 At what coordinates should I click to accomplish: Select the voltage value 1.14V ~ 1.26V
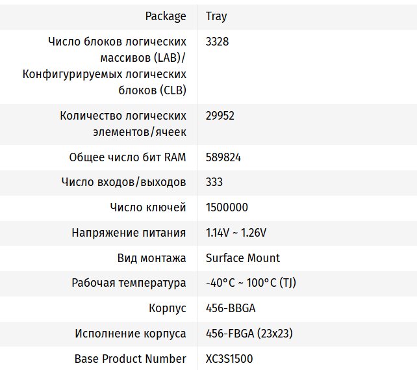tap(236, 233)
